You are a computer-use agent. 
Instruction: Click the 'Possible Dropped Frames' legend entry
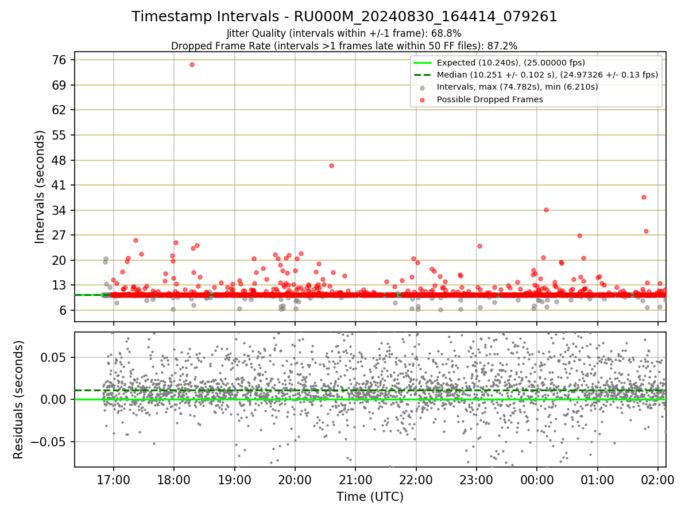[490, 99]
